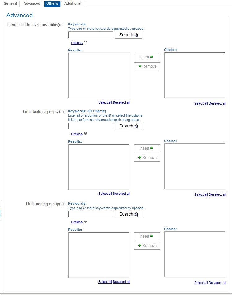Deselect all in netting group Choice list
232x295 pixels.
point(217,283)
